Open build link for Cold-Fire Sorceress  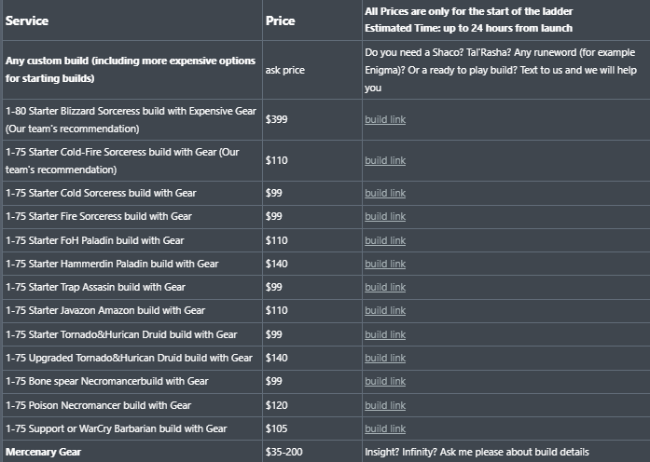385,160
